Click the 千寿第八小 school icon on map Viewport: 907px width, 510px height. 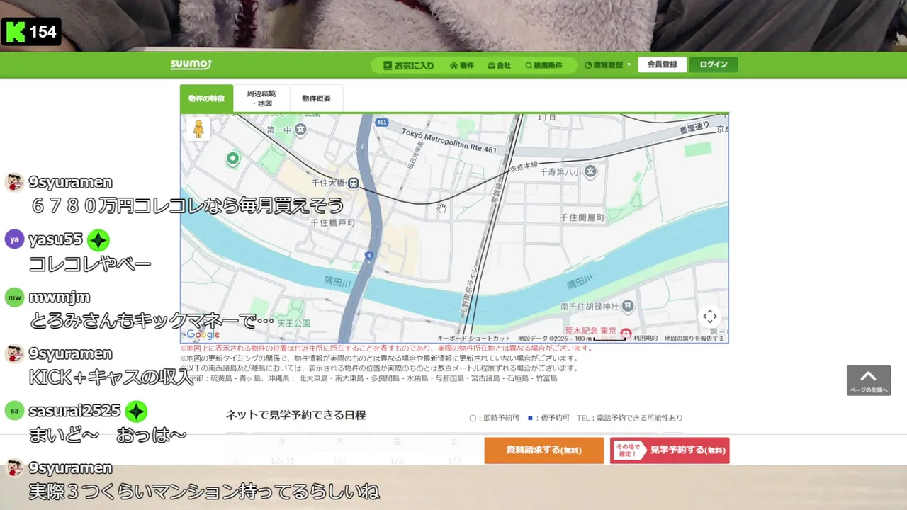(590, 171)
